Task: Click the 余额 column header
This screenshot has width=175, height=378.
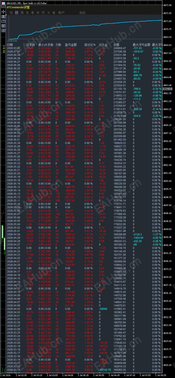Action: 116,45
